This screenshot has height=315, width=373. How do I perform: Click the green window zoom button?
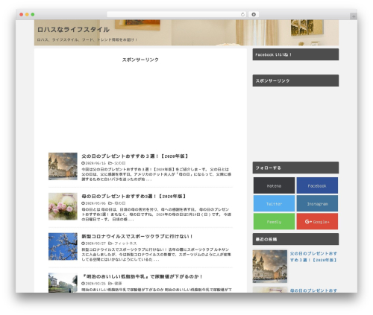(x=33, y=14)
